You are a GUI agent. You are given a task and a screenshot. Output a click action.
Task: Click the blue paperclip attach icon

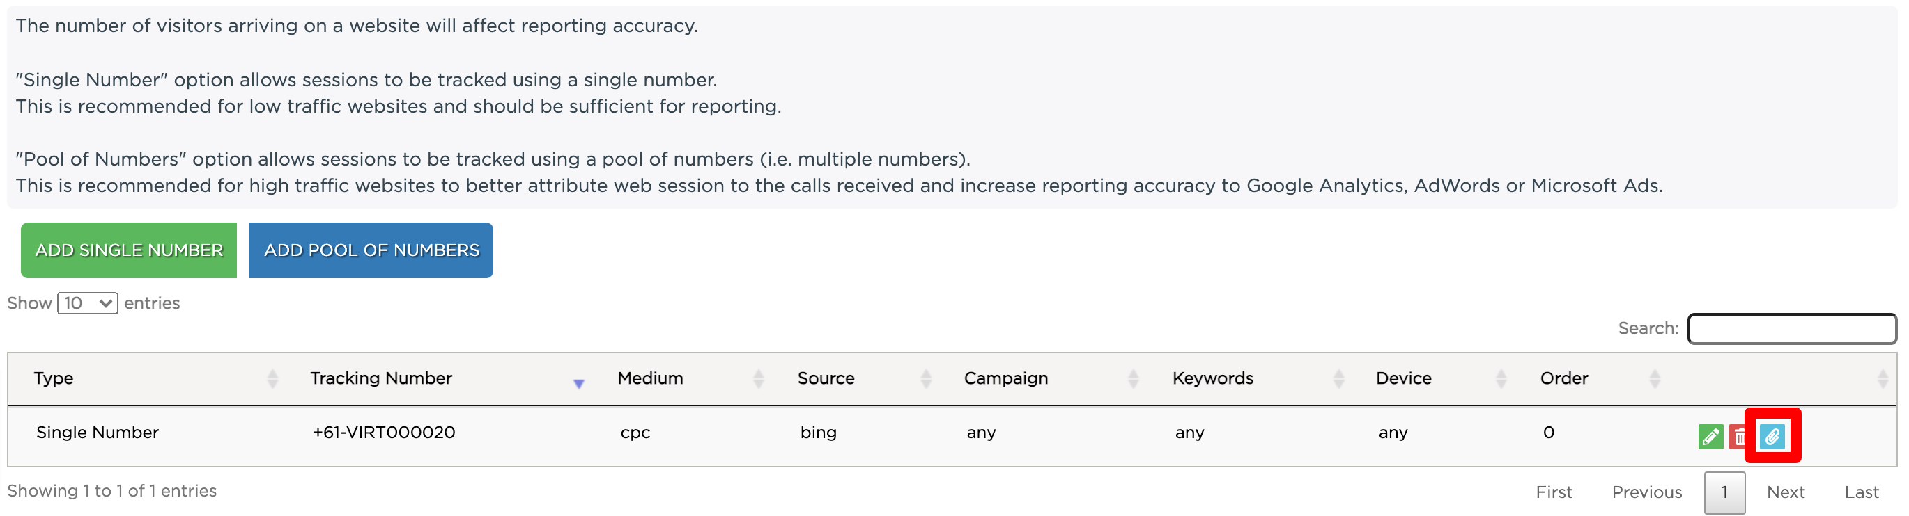tap(1772, 437)
